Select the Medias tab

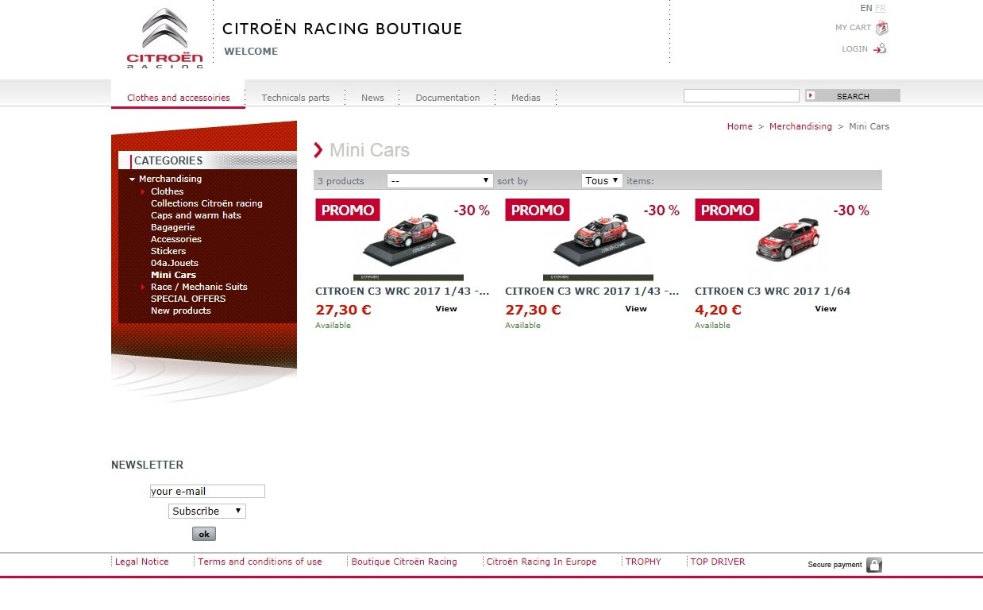[x=526, y=98]
